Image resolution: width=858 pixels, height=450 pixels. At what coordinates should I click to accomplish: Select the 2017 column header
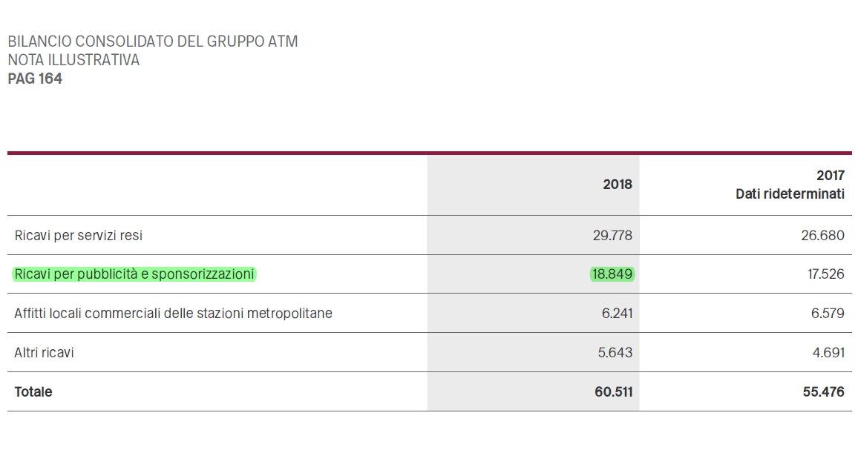click(830, 176)
